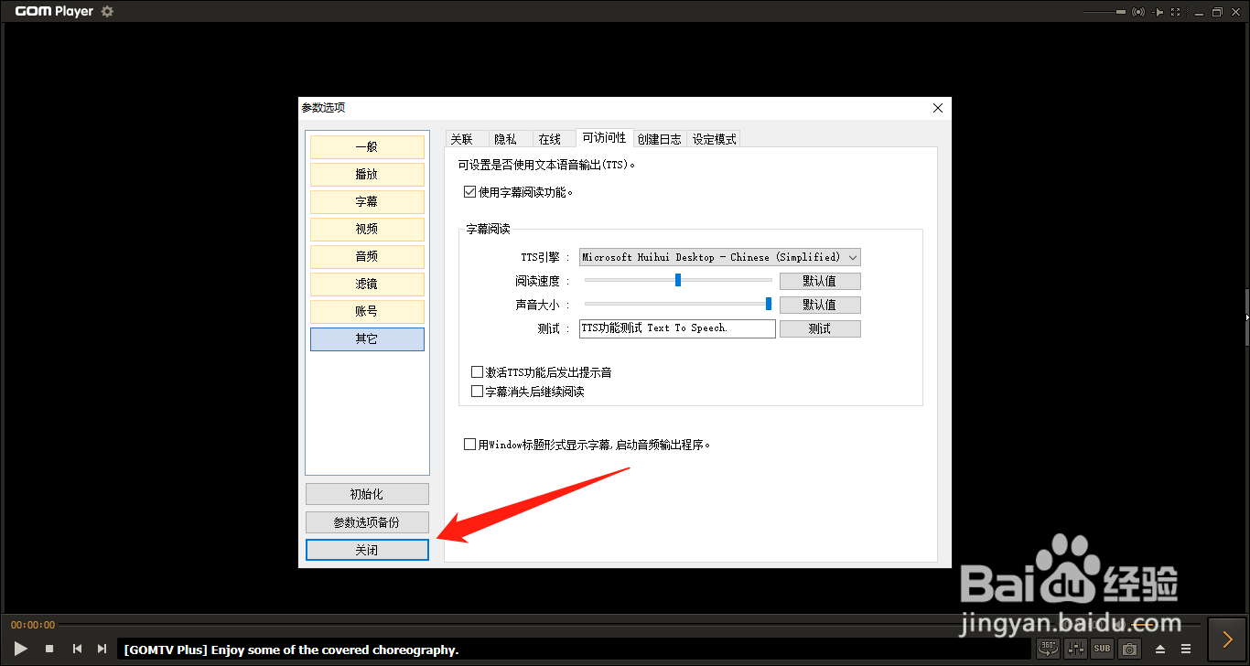The image size is (1250, 666).
Task: Minimize the GOM Player window
Action: pyautogui.click(x=1198, y=12)
